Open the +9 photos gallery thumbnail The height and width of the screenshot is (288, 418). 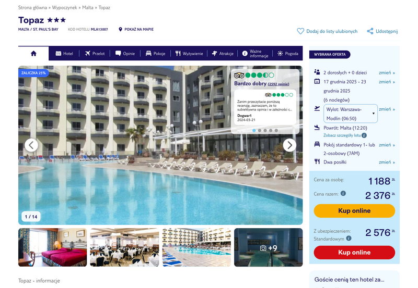268,247
